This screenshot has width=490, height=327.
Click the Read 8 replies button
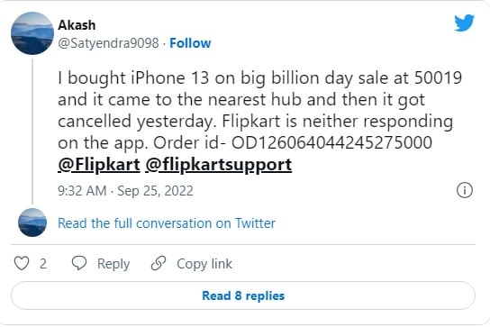(x=243, y=295)
